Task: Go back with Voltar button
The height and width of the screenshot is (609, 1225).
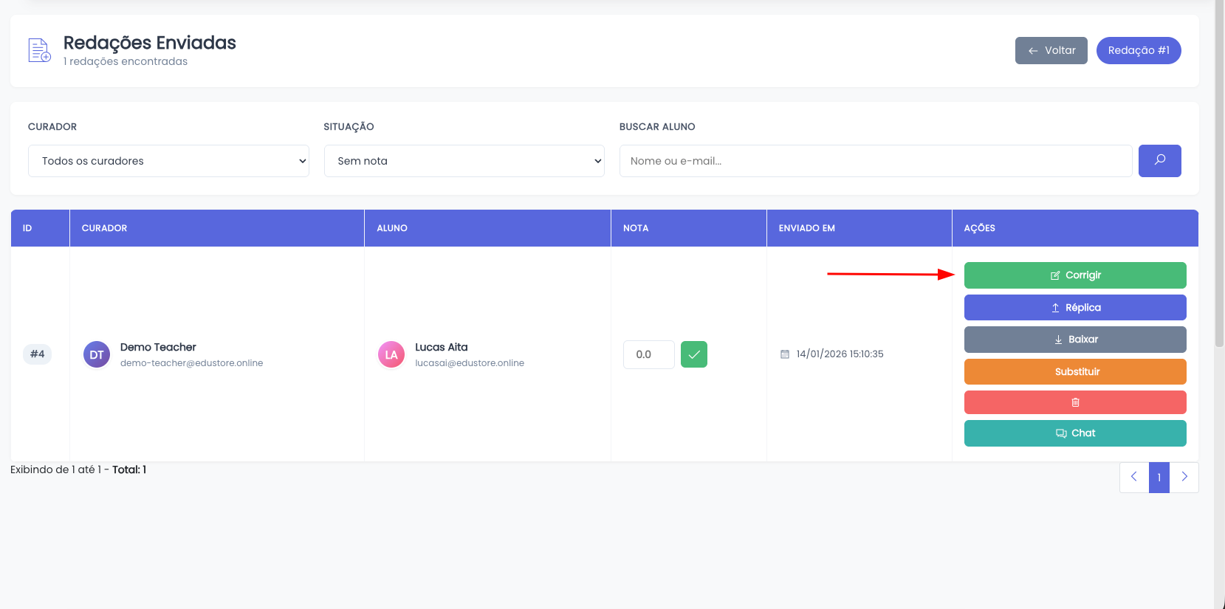Action: coord(1051,50)
